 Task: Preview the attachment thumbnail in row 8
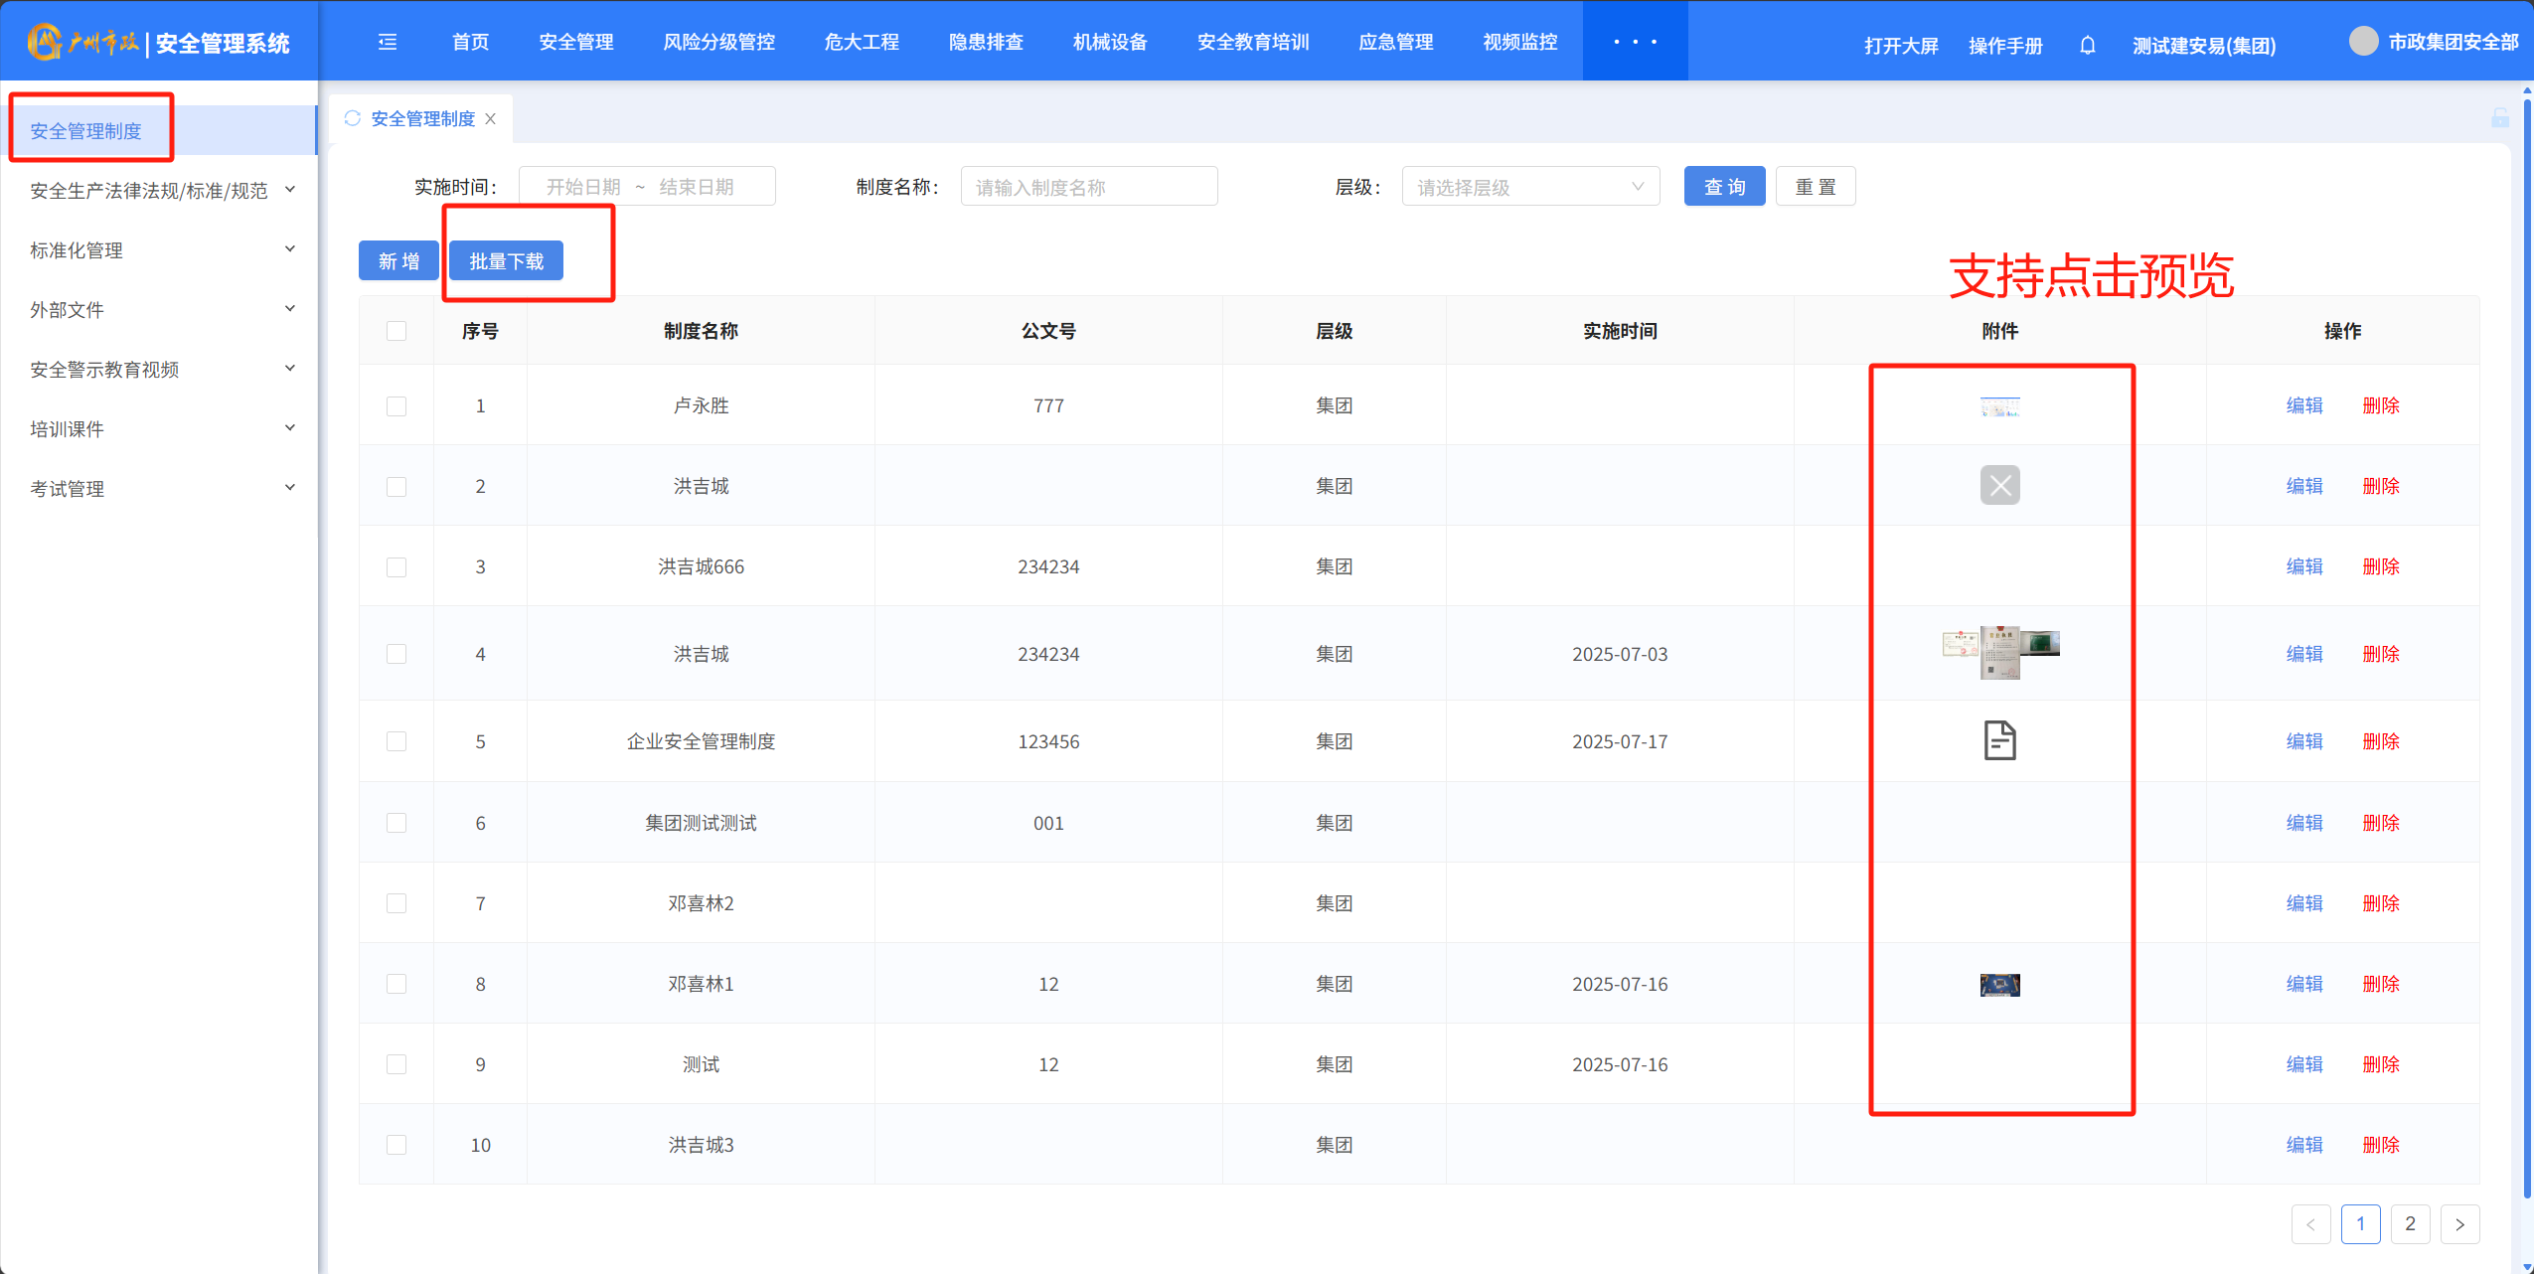coord(1999,985)
